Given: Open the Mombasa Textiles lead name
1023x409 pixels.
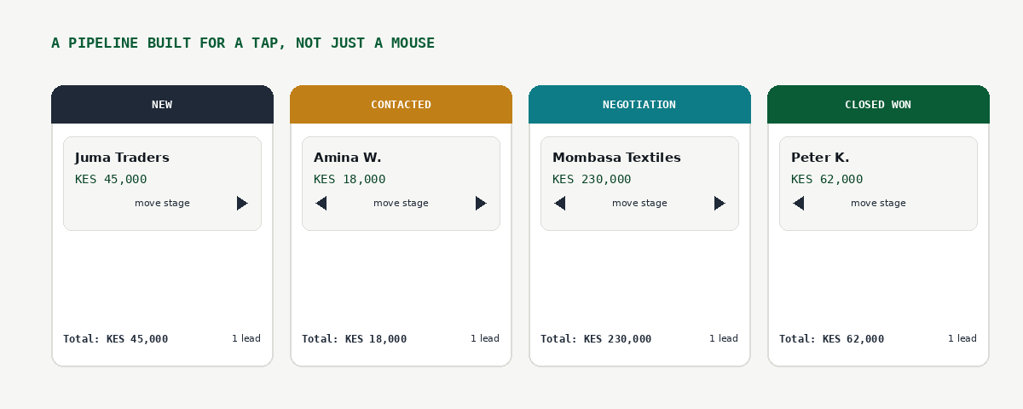Looking at the screenshot, I should point(616,158).
